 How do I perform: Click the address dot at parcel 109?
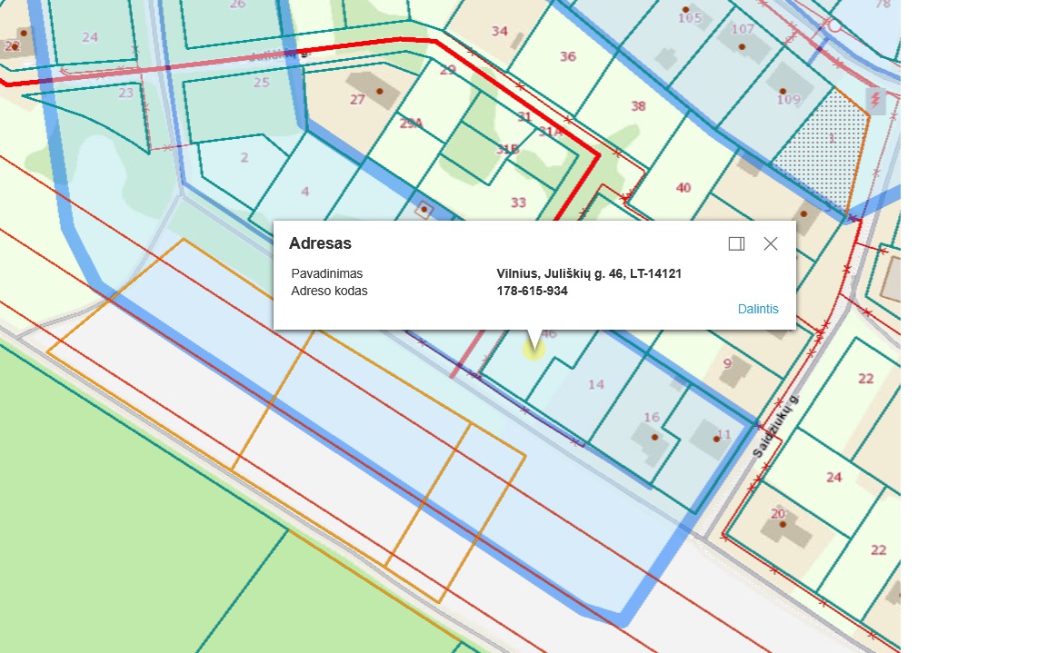[782, 91]
